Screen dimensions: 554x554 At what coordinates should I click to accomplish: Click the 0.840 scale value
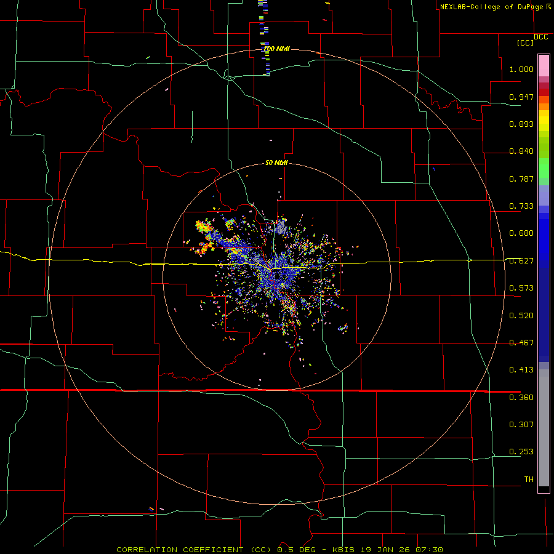point(521,151)
